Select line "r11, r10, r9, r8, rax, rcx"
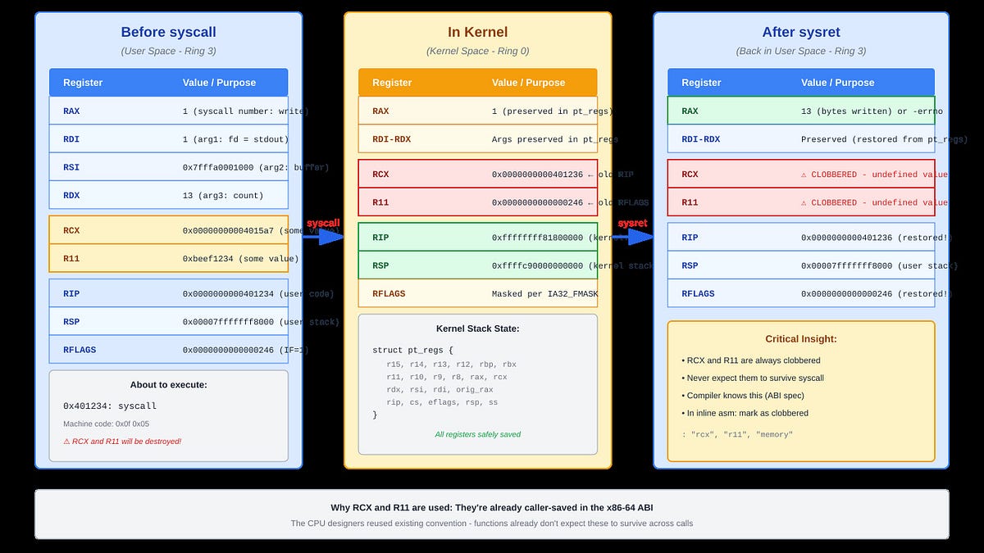Screen dimensions: 984x553 point(447,377)
